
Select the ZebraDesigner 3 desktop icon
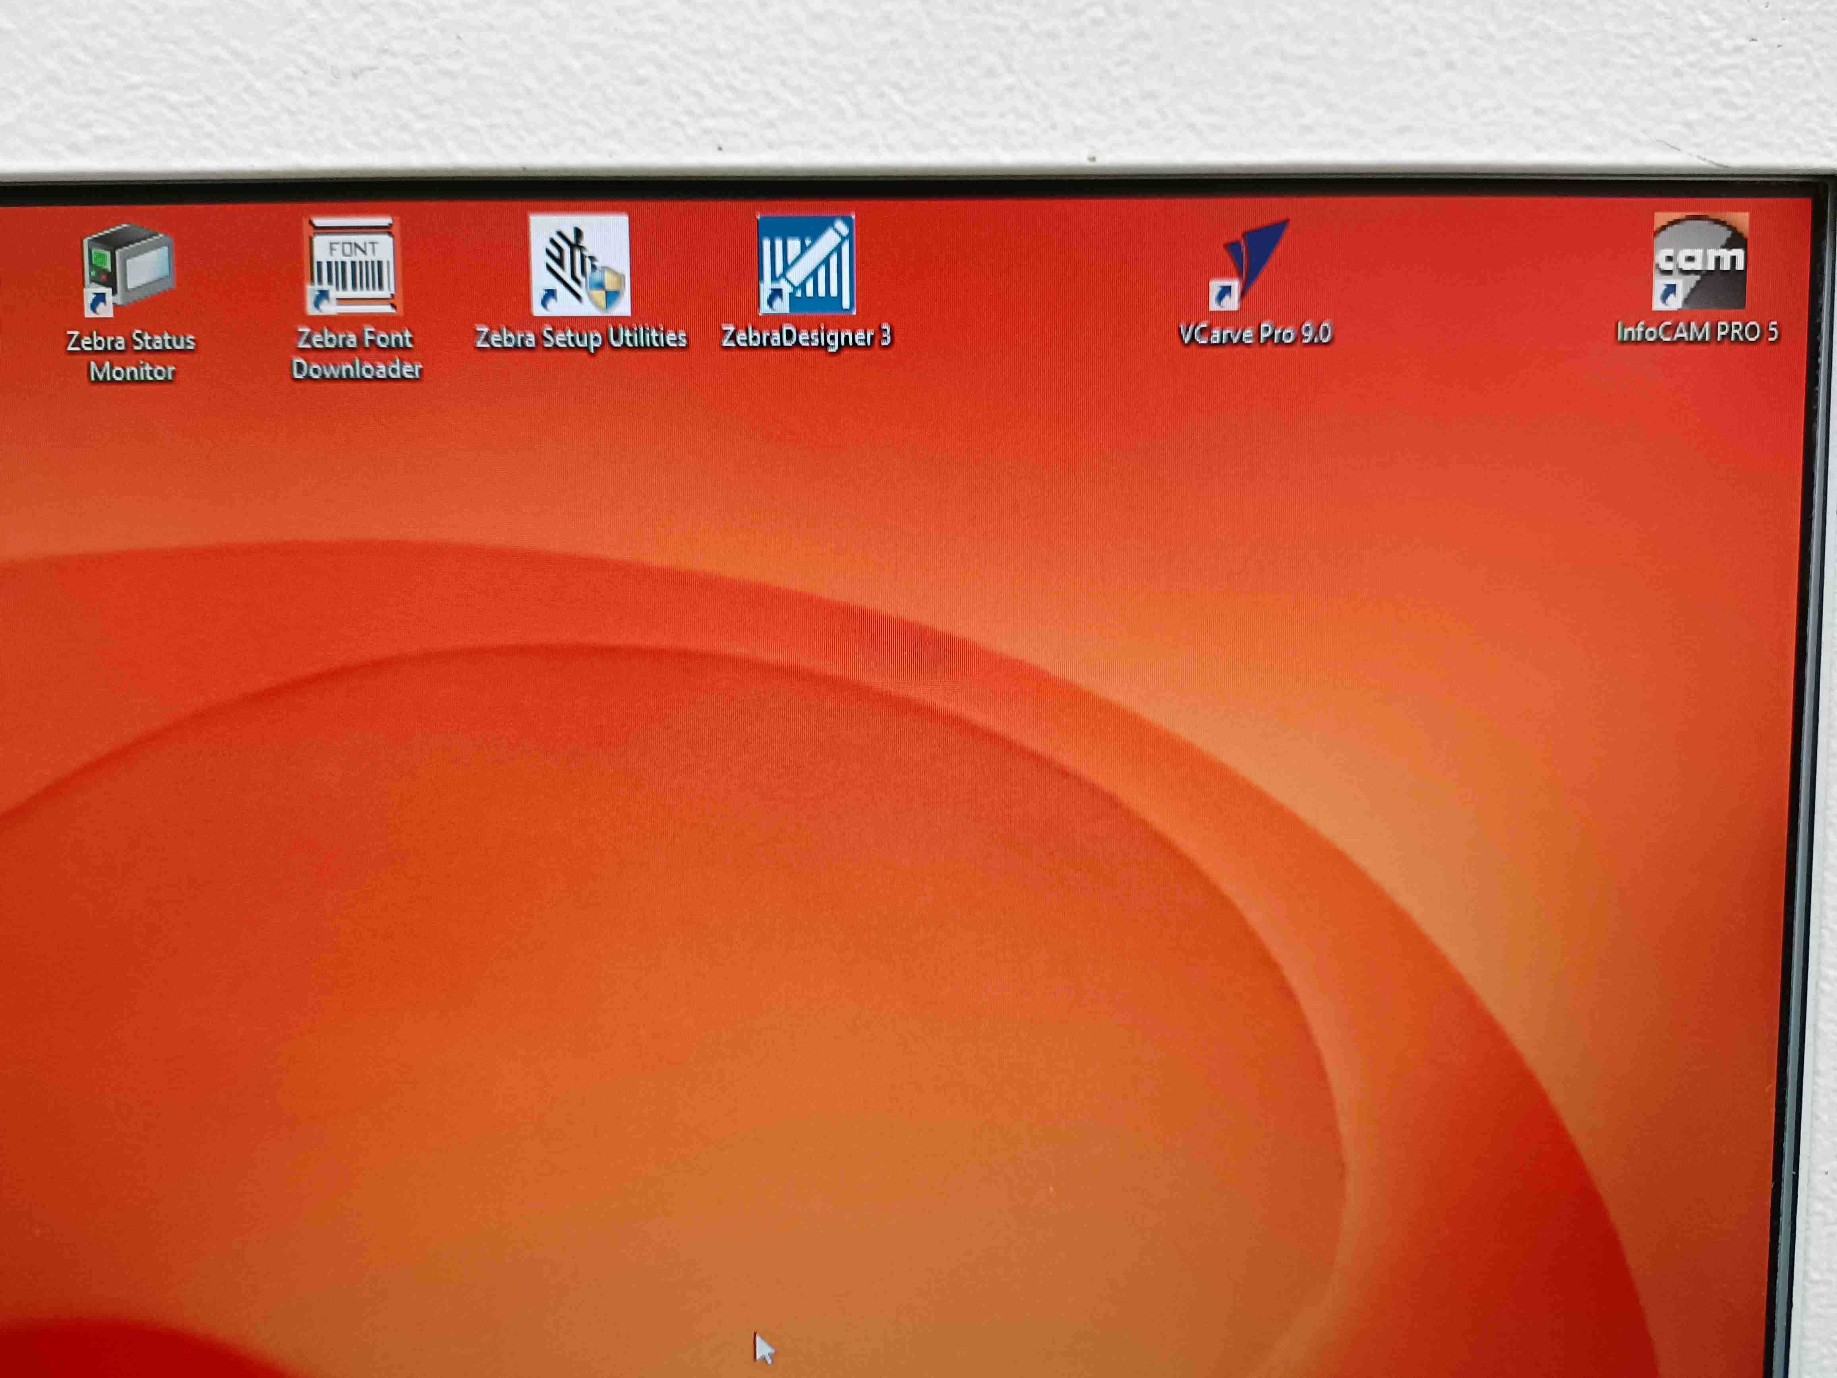click(806, 264)
